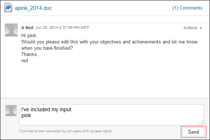Open the Actions menu on the comment

click(x=193, y=28)
